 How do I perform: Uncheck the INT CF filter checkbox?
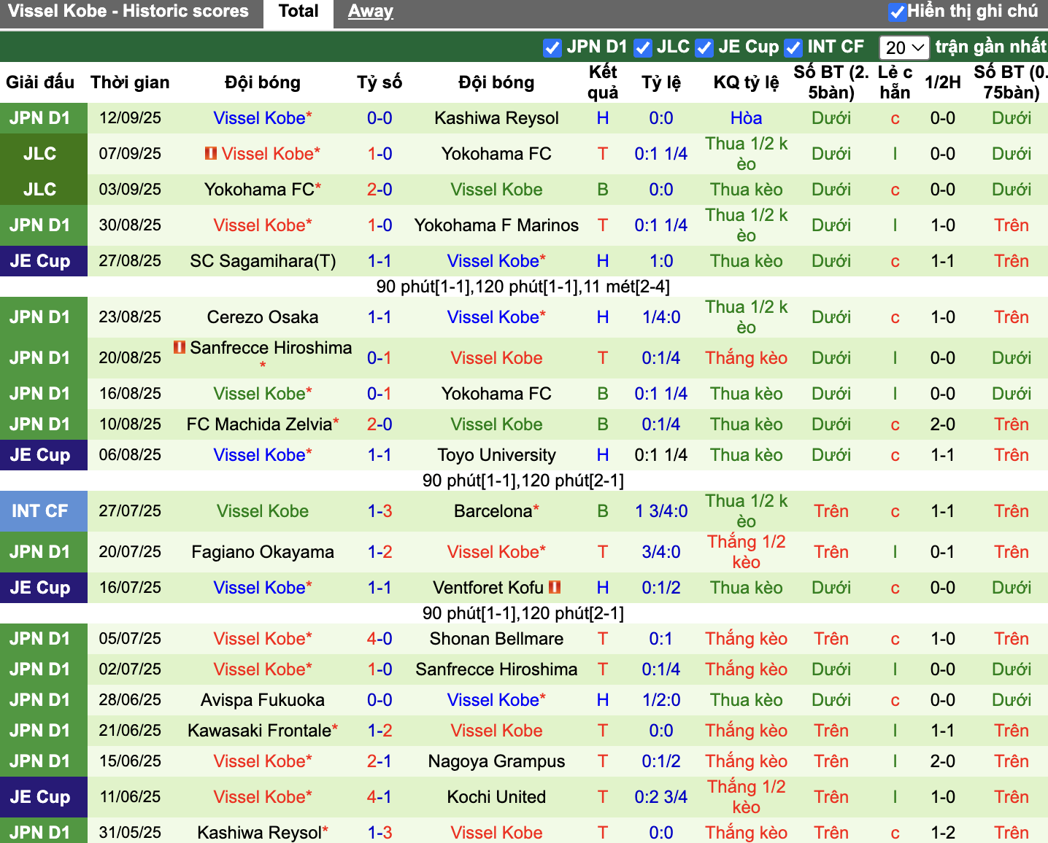(793, 47)
